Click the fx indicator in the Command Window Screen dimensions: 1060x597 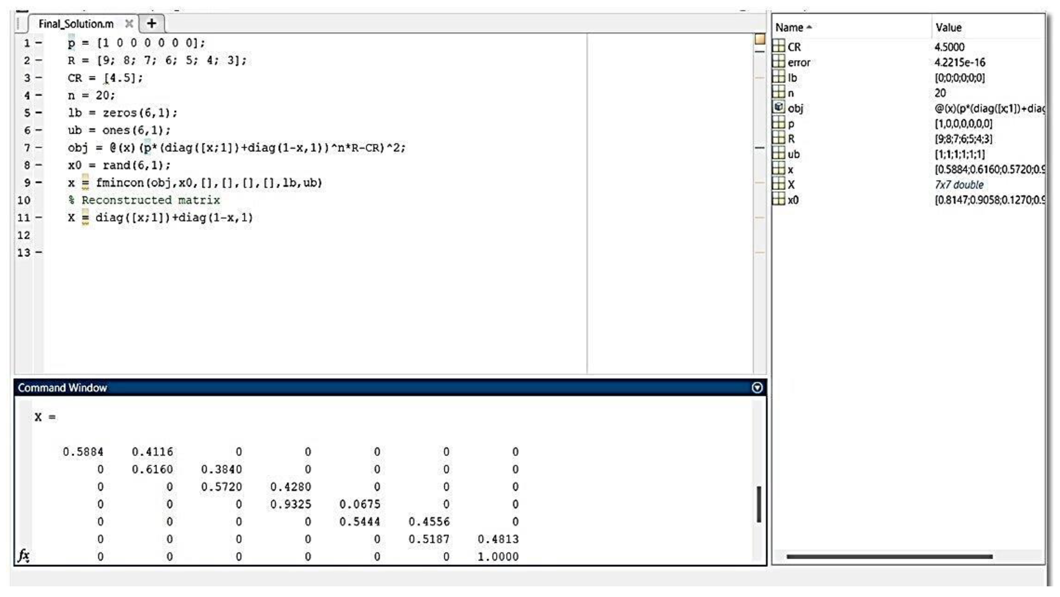click(24, 555)
